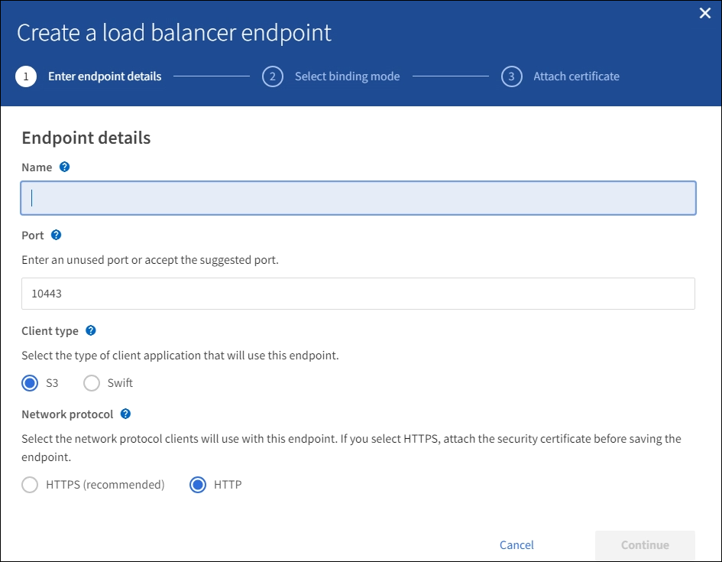The image size is (722, 562).
Task: Select the S3 client type
Action: click(x=31, y=383)
